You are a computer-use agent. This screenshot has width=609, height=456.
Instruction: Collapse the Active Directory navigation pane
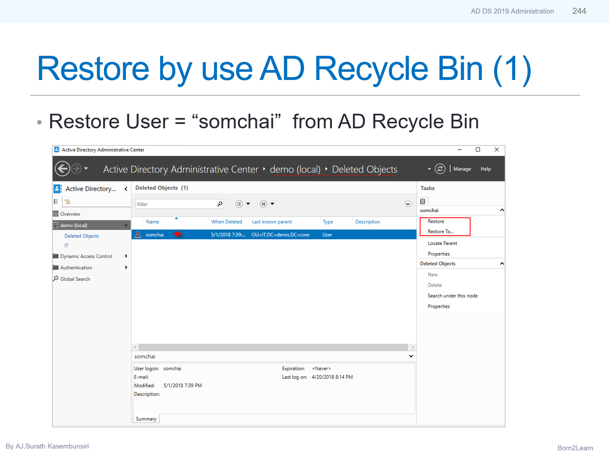pos(126,189)
